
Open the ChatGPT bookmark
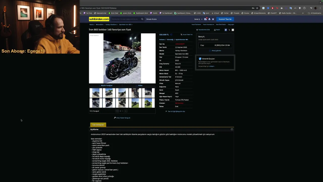tap(272, 13)
